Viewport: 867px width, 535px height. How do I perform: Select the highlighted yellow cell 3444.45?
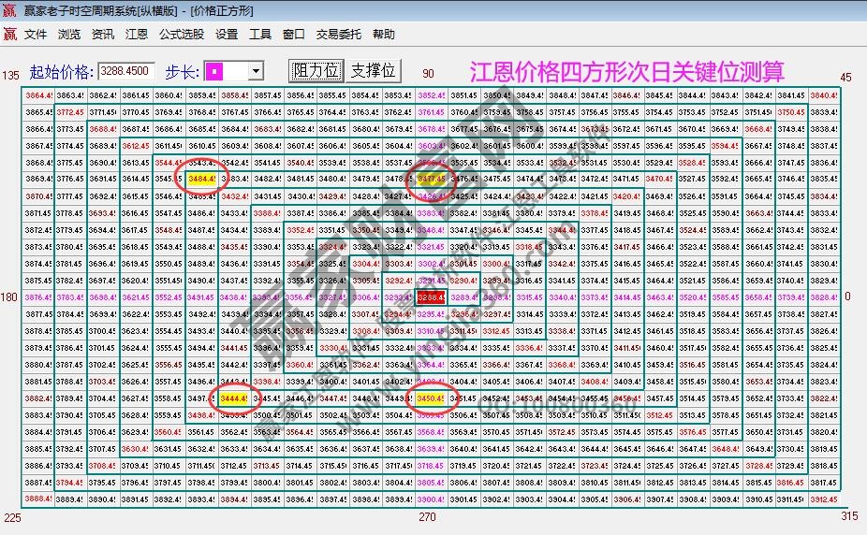click(x=232, y=398)
